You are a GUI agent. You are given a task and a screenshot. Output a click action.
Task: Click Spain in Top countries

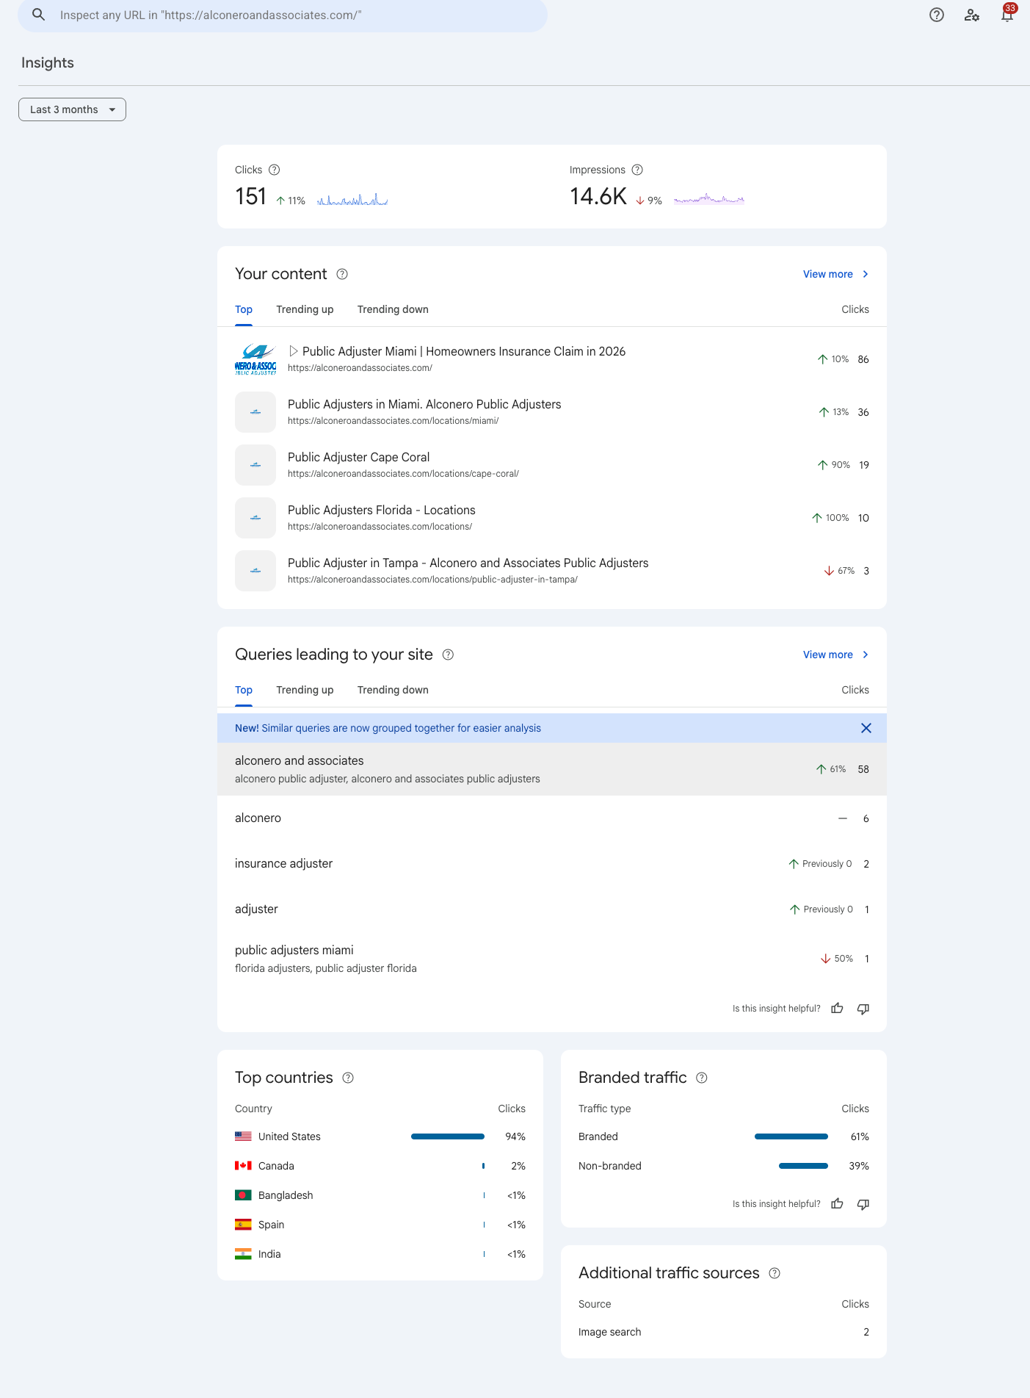click(380, 1225)
